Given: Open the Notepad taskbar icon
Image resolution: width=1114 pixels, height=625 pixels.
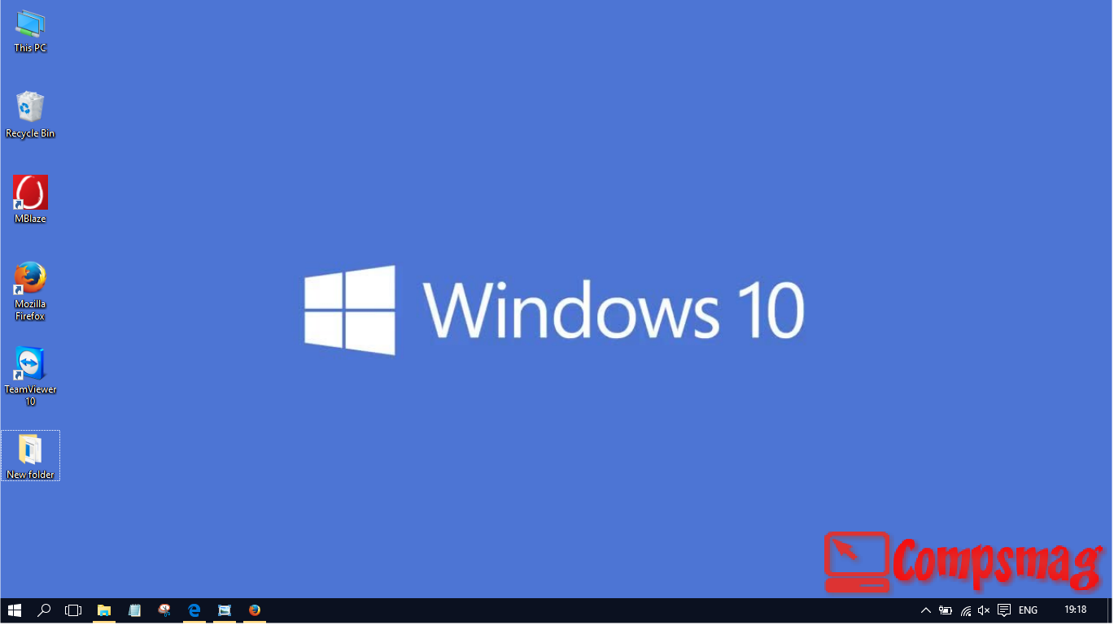Looking at the screenshot, I should point(135,610).
